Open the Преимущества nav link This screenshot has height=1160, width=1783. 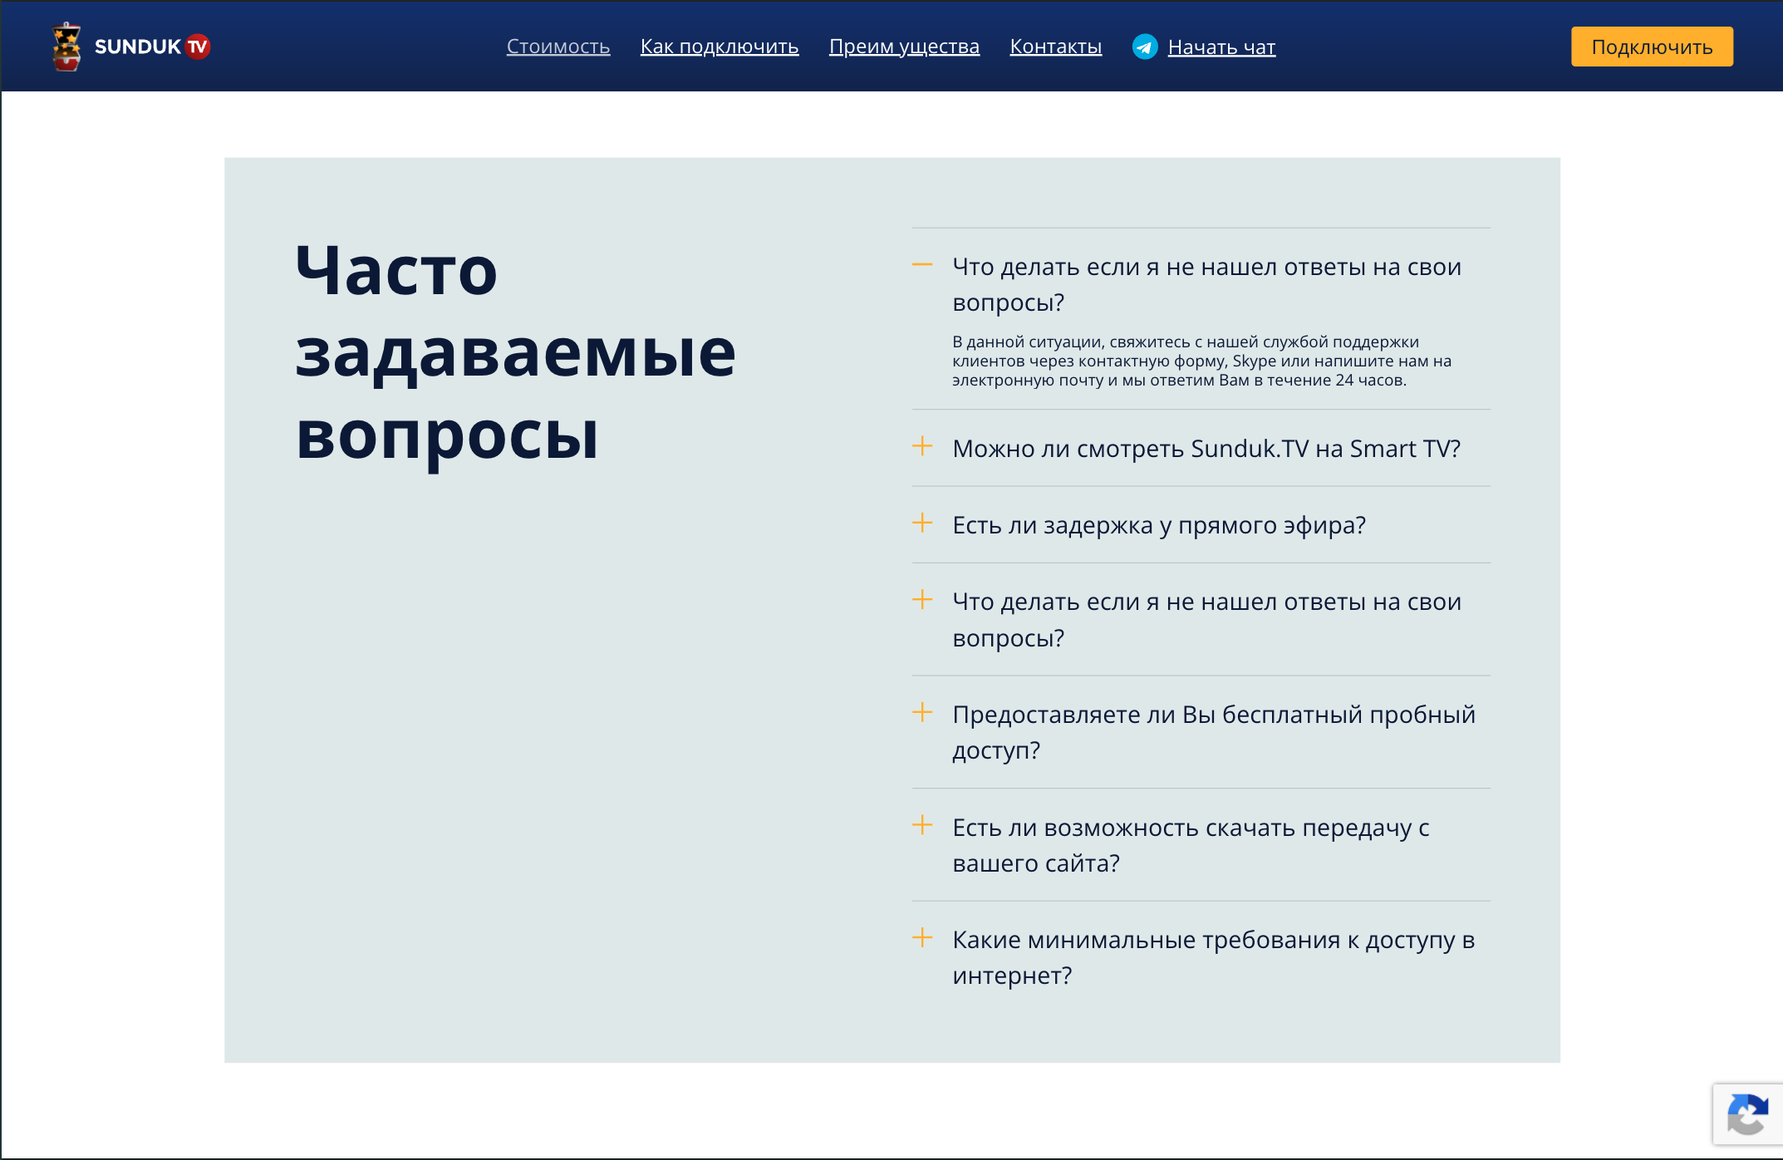(904, 47)
